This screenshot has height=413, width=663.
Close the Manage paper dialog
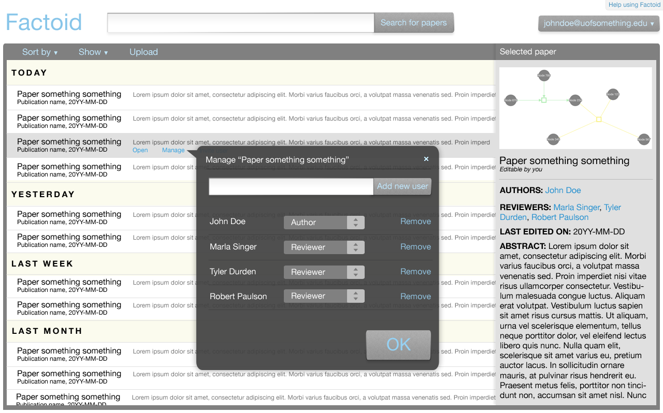426,159
